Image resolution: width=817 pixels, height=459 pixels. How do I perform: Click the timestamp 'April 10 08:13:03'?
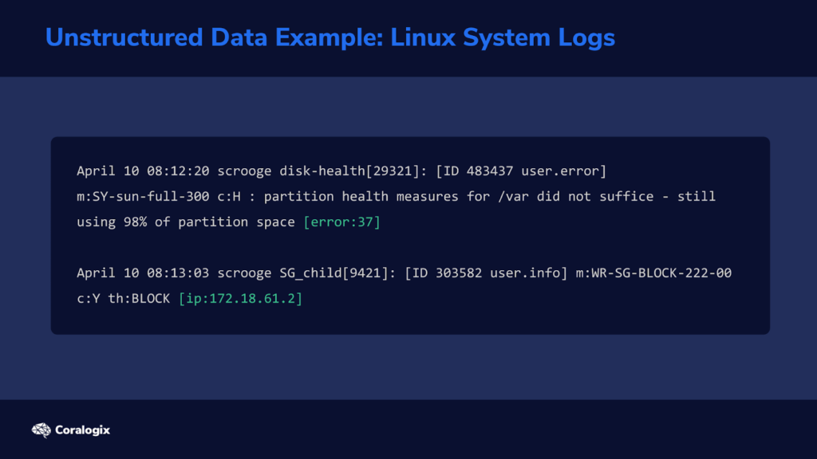(143, 273)
